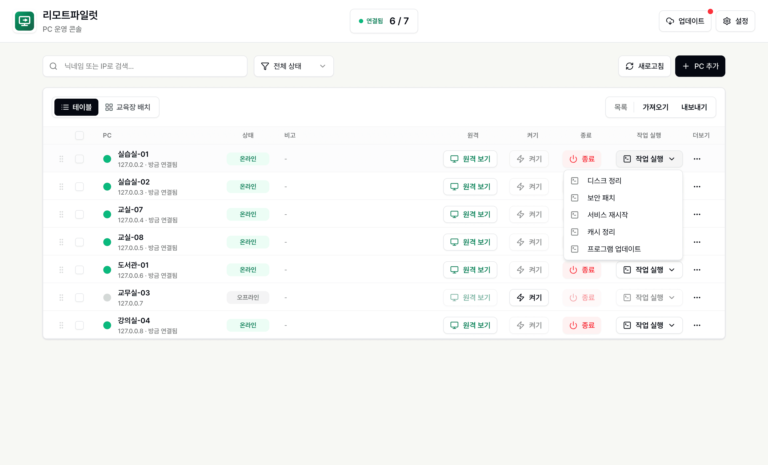
Task: Click the search magnifier icon
Action: tap(53, 66)
